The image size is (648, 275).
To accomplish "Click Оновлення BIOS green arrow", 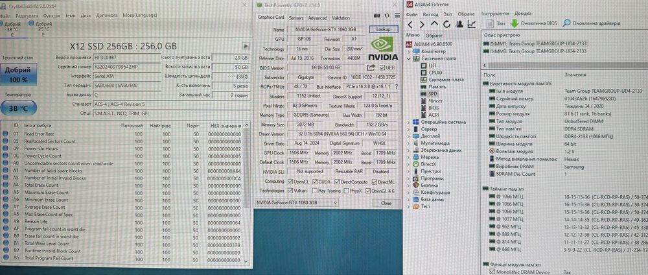I will 515,23.
